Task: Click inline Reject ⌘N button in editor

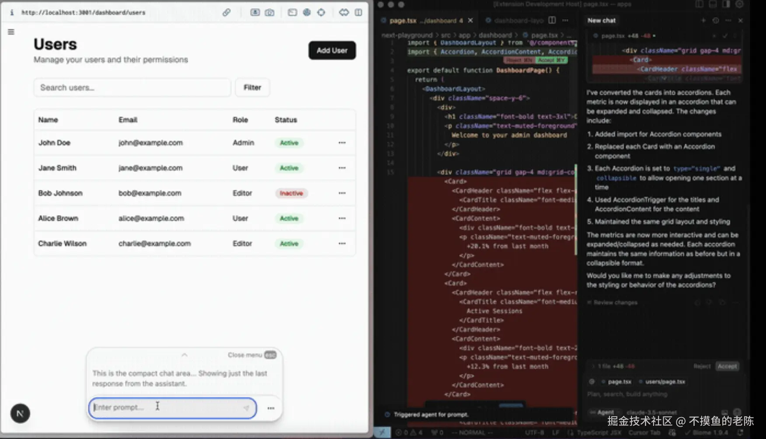Action: 519,60
